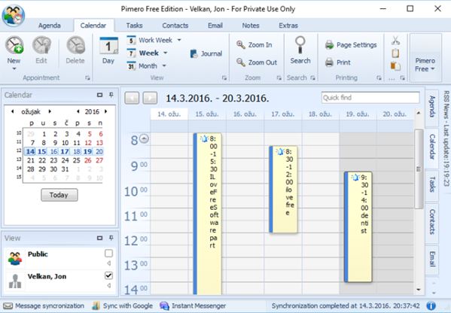The image size is (451, 313).
Task: Maximize the View side panel
Action: (99, 238)
